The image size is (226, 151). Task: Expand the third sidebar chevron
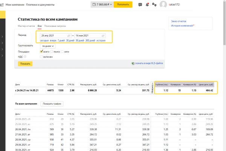[2, 49]
